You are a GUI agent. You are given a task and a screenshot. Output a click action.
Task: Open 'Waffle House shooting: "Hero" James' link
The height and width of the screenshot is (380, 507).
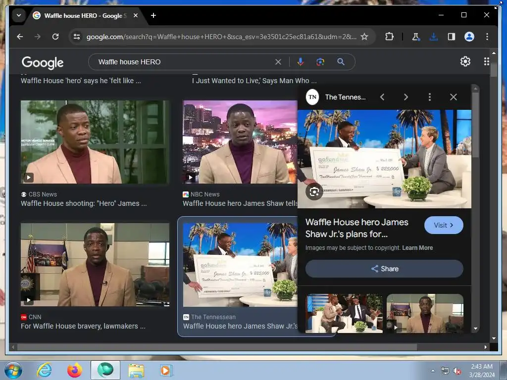click(x=83, y=203)
